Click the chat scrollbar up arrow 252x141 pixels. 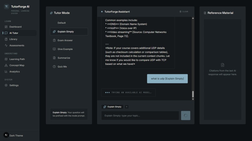(193, 18)
